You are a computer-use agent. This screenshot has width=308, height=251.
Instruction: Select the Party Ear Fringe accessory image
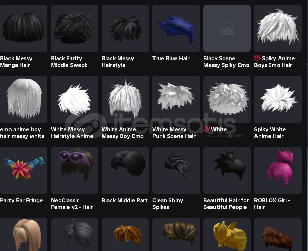[24, 170]
